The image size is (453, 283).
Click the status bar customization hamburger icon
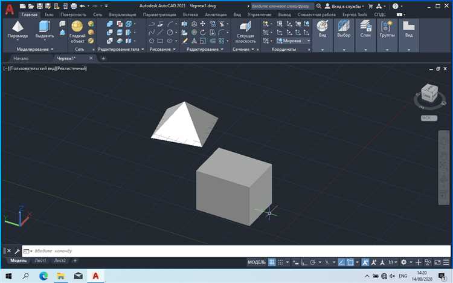(x=446, y=262)
